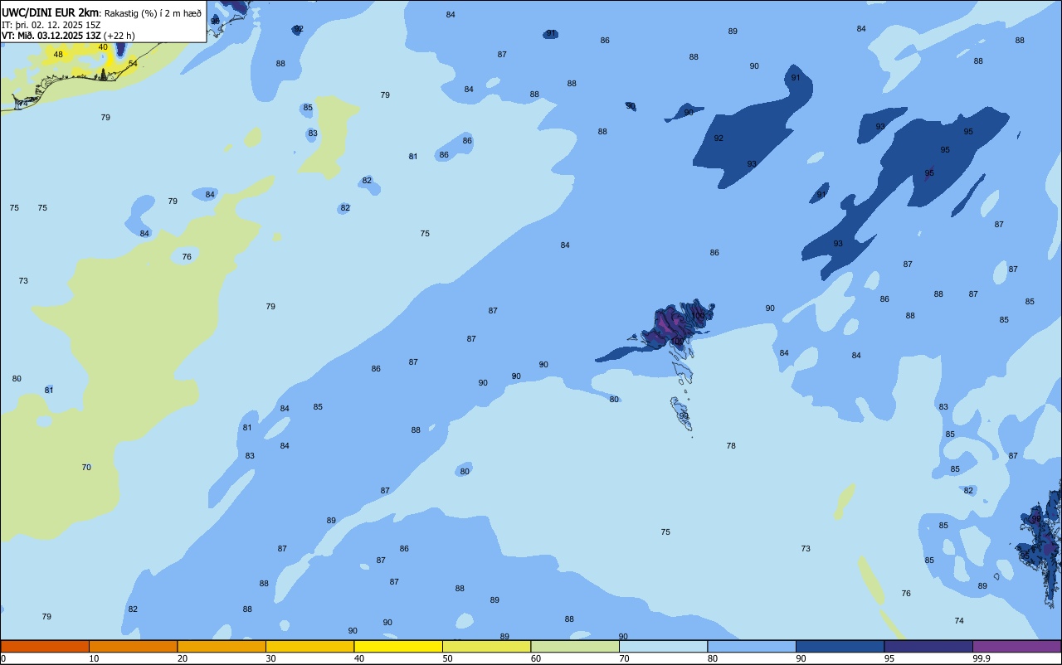Image resolution: width=1062 pixels, height=665 pixels.
Task: Click the 0–10 dark orange legend swatch
Action: (45, 646)
